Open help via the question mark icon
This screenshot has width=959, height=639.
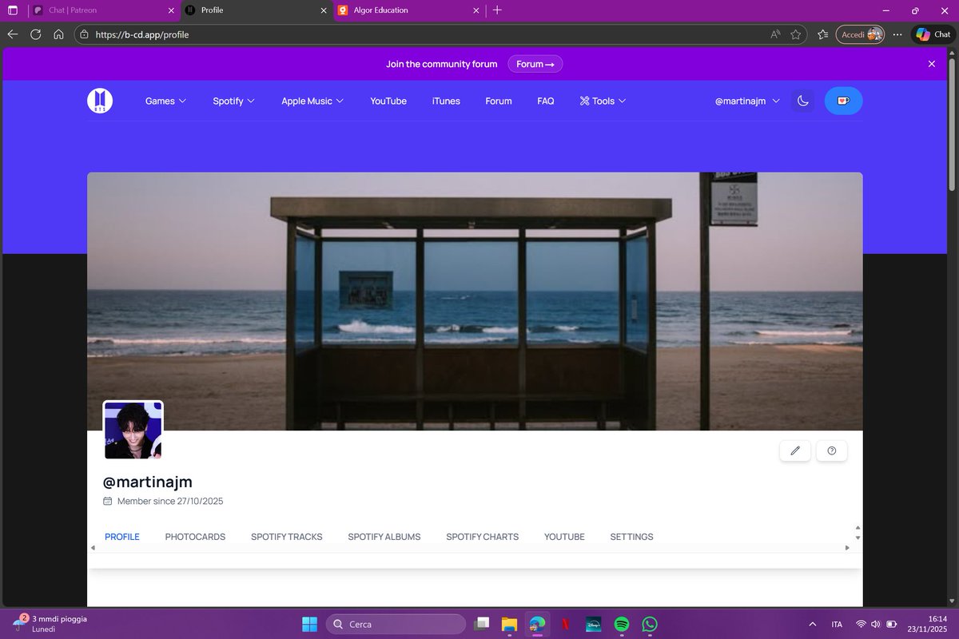click(831, 450)
